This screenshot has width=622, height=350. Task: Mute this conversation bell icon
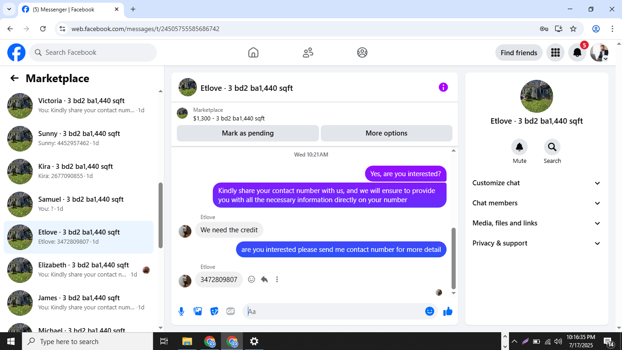[x=519, y=147]
